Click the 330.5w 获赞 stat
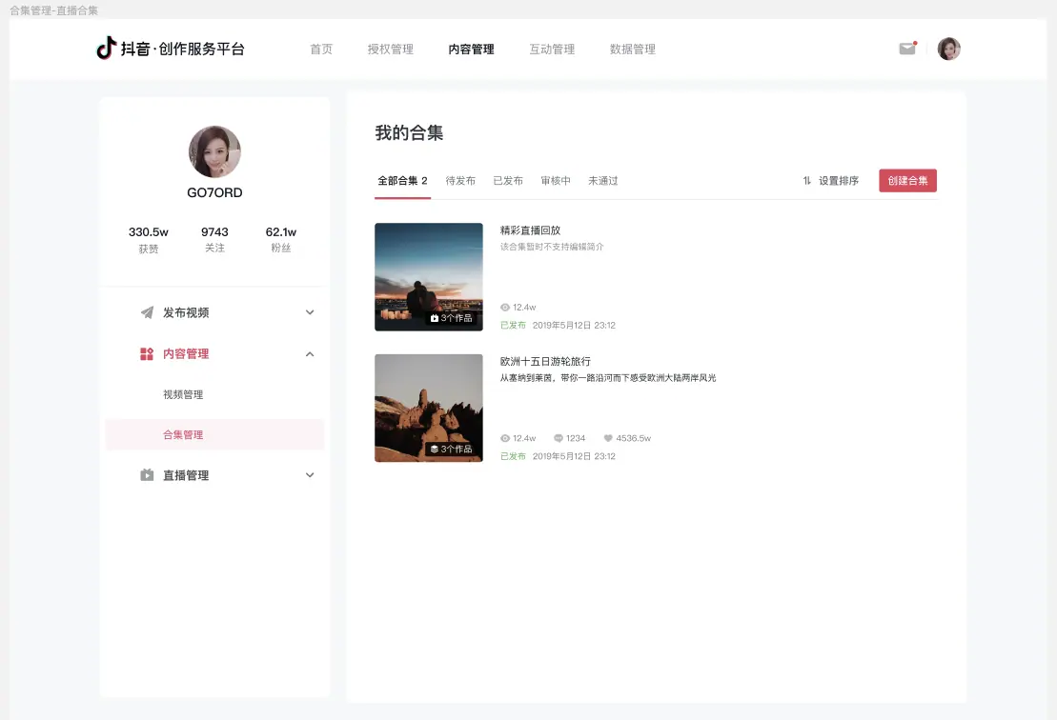 149,240
